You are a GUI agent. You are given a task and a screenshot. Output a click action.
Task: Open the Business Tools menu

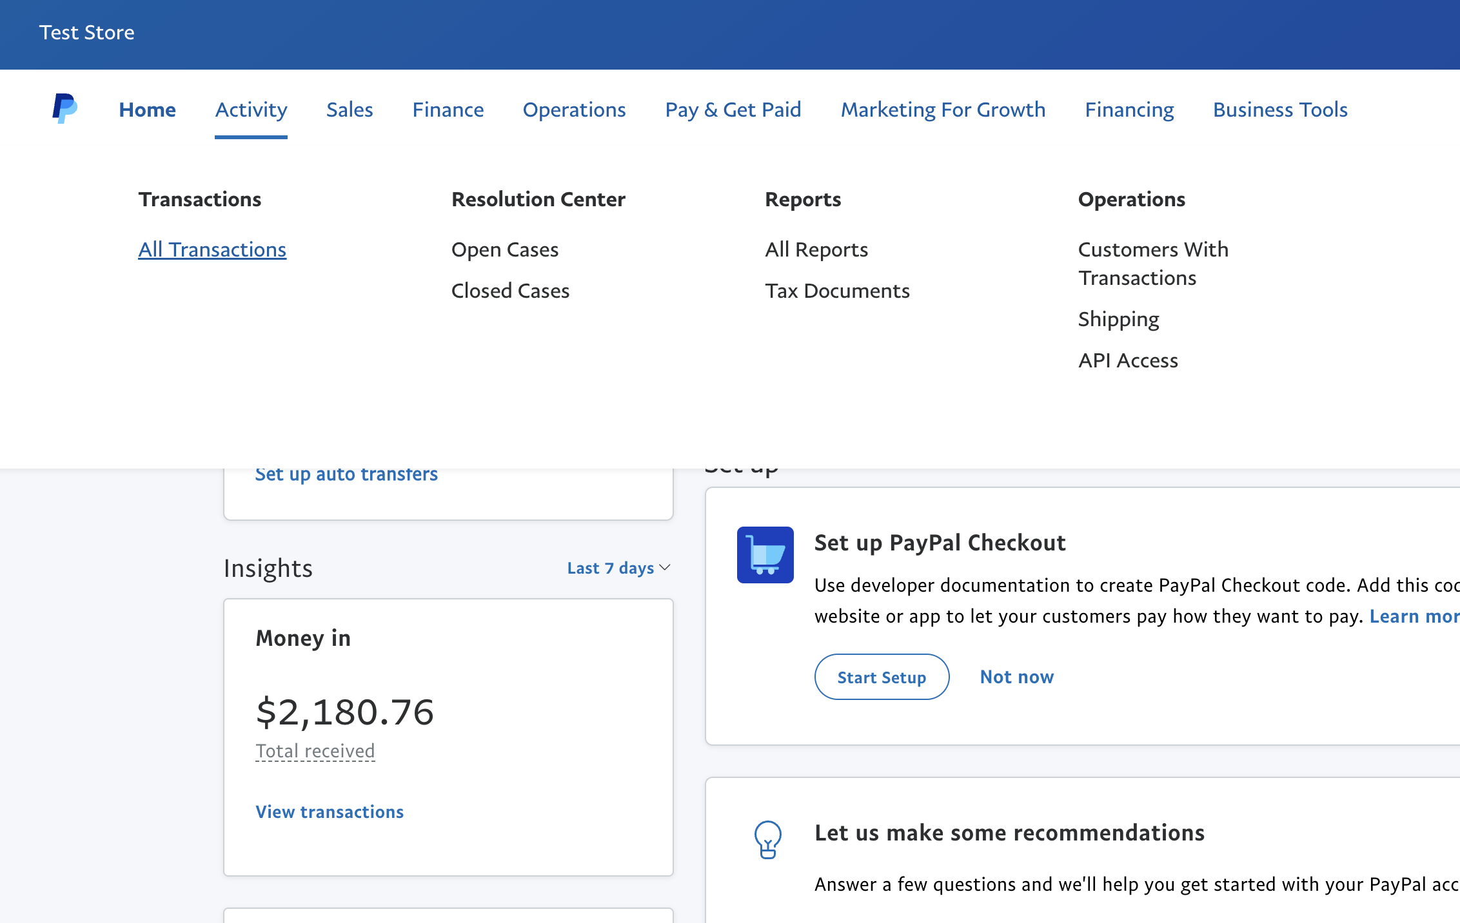[1280, 110]
